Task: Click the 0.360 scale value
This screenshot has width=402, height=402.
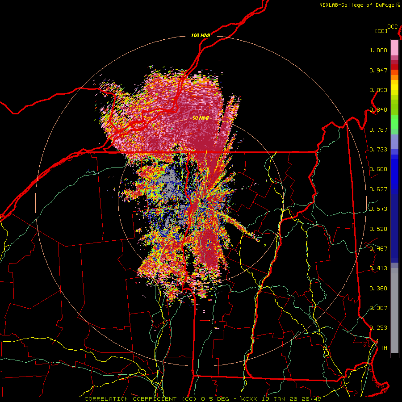Action: [378, 289]
